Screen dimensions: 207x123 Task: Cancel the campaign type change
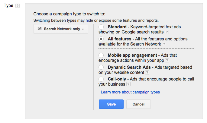(x=138, y=104)
